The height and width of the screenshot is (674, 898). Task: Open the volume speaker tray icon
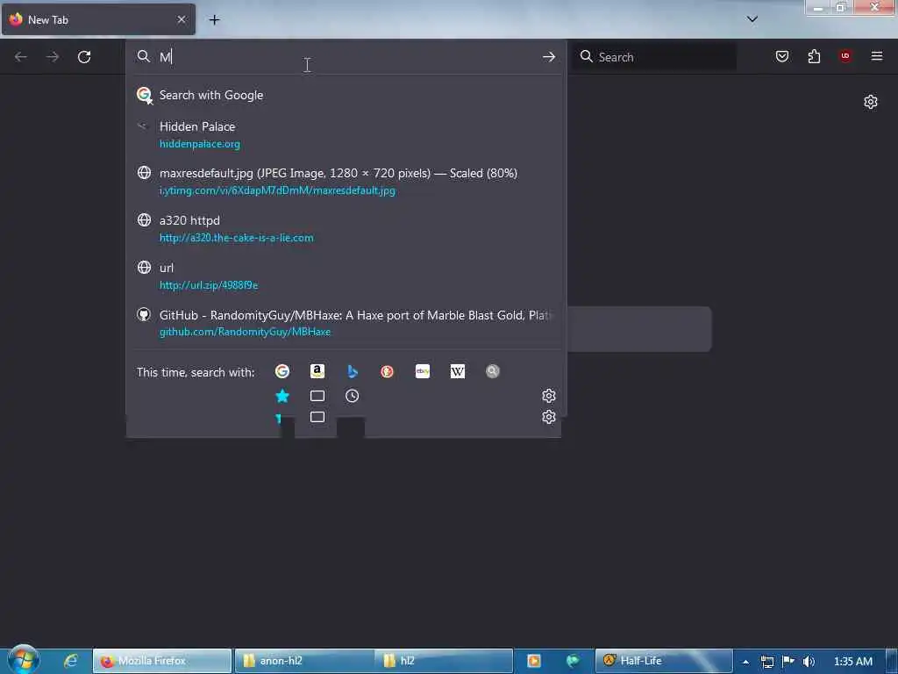tap(809, 662)
